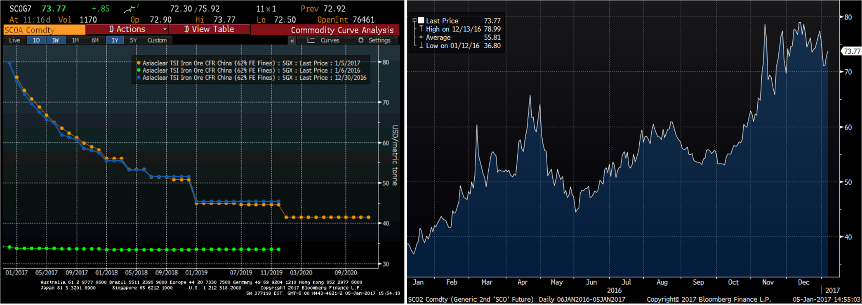862x305 pixels.
Task: Open the Settings gear icon
Action: [361, 40]
